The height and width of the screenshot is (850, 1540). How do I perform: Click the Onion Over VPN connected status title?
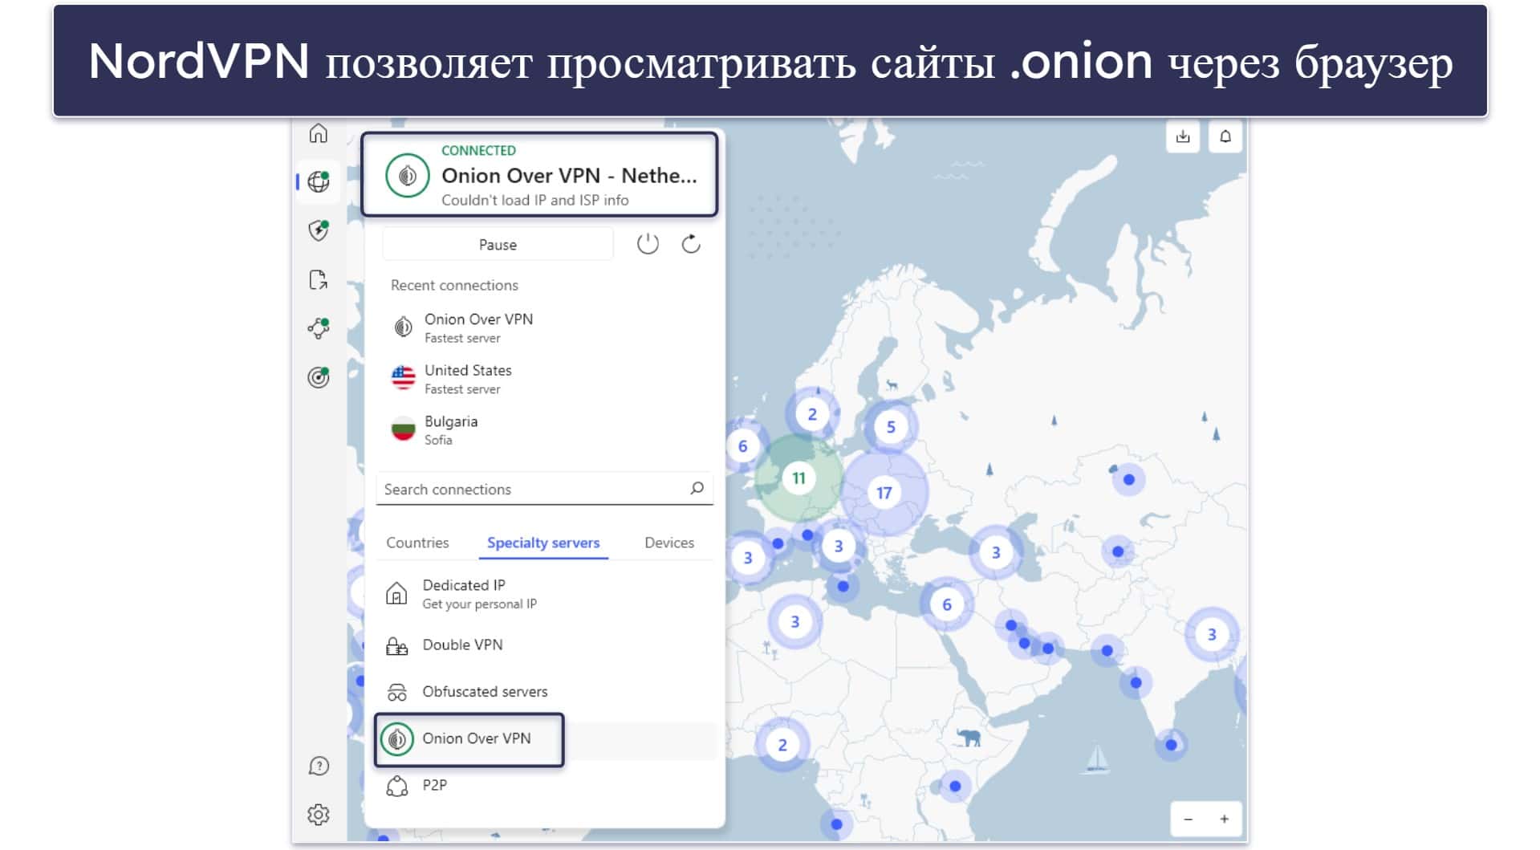569,176
